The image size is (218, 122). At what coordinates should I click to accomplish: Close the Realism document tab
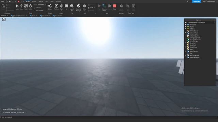tap(7, 16)
